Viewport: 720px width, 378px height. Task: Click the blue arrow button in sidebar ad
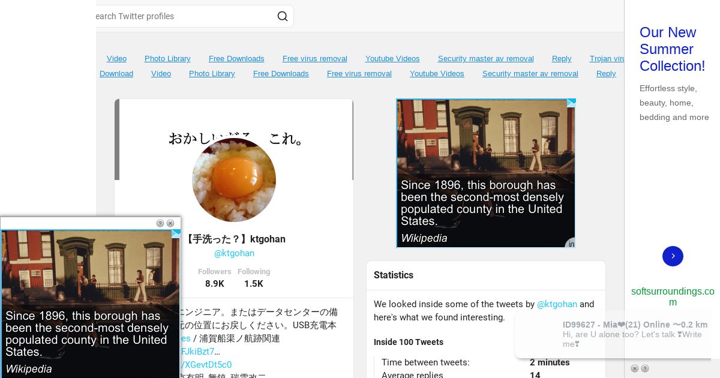[x=673, y=256]
